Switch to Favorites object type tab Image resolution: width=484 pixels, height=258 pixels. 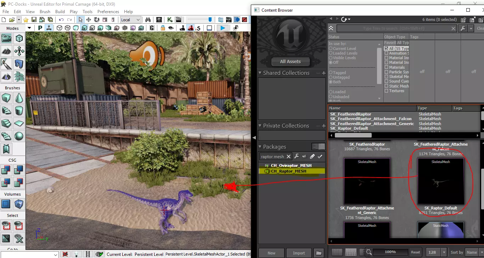(390, 43)
